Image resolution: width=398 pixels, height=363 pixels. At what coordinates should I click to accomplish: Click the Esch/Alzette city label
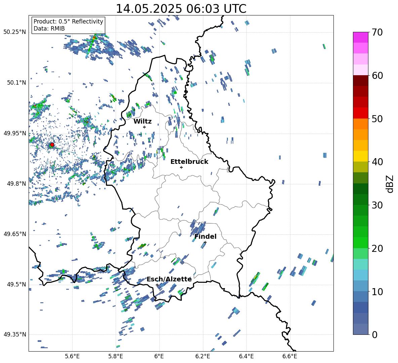[x=169, y=279]
